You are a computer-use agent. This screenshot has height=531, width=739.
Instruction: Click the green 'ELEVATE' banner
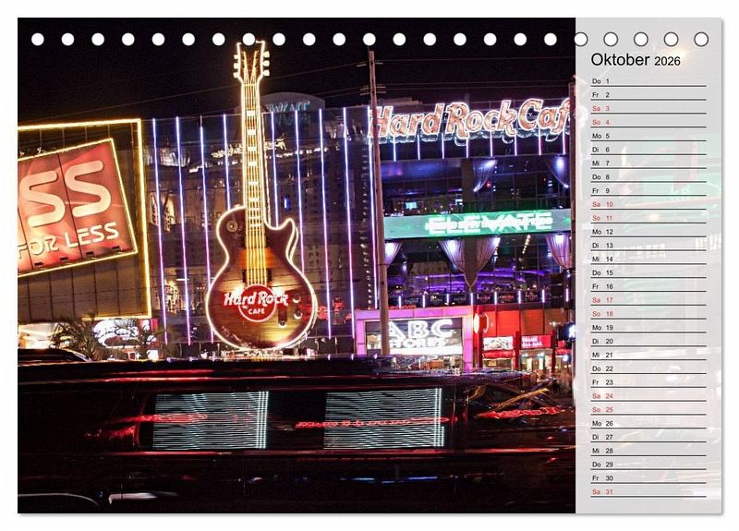pyautogui.click(x=478, y=223)
